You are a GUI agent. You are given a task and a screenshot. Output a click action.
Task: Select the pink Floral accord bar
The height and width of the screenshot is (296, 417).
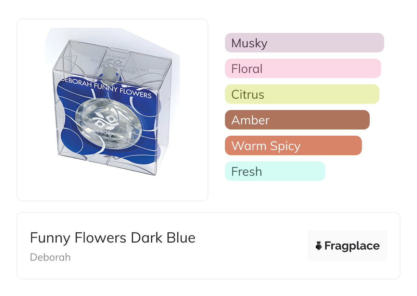click(x=303, y=69)
